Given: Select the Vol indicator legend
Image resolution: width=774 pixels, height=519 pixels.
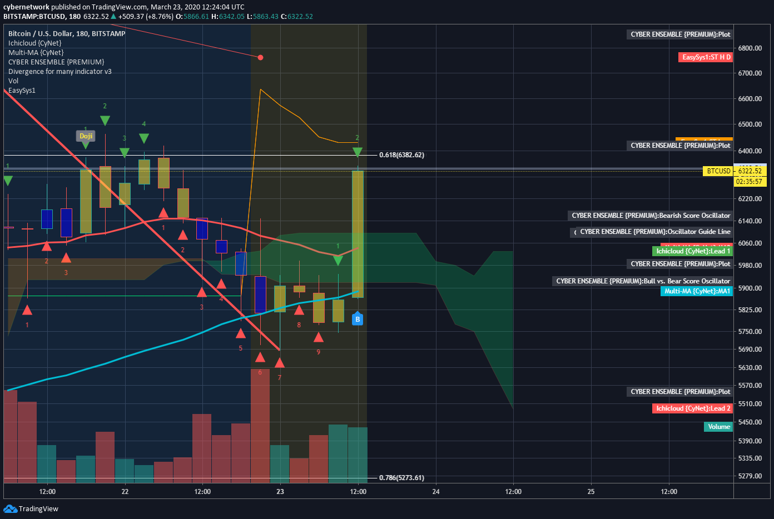Looking at the screenshot, I should 13,81.
